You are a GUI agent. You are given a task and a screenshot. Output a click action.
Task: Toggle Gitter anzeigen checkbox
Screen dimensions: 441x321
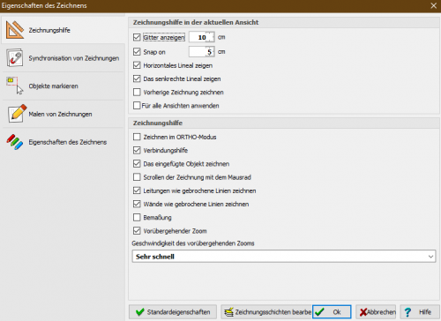(x=137, y=37)
